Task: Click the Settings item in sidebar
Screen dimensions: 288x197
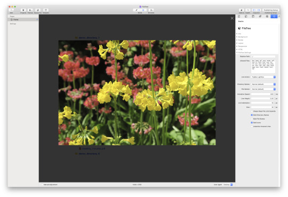Action: [x=13, y=23]
